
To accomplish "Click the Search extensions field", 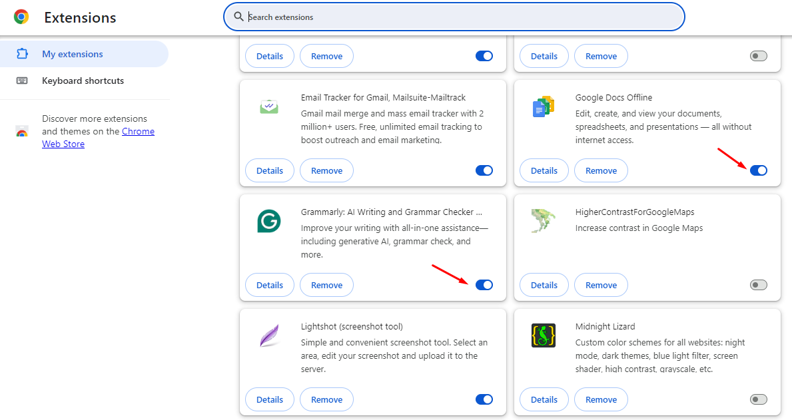I will tap(460, 17).
